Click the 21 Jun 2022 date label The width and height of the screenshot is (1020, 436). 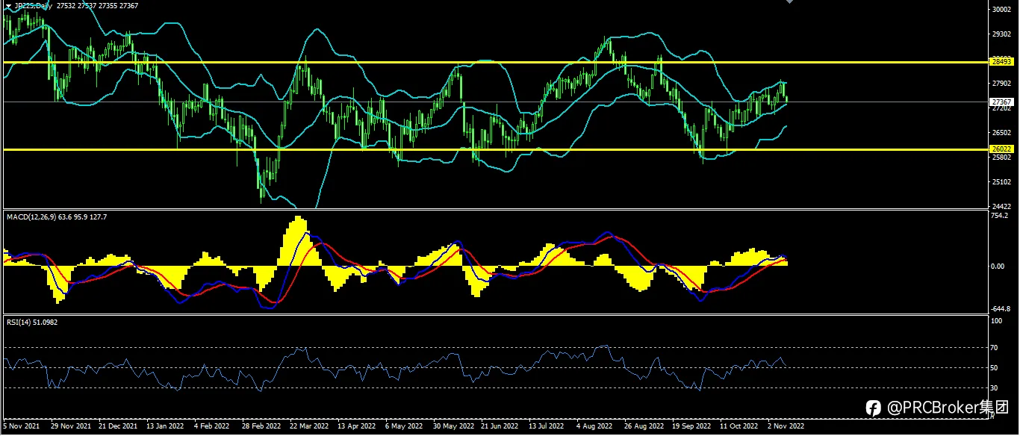[500, 426]
